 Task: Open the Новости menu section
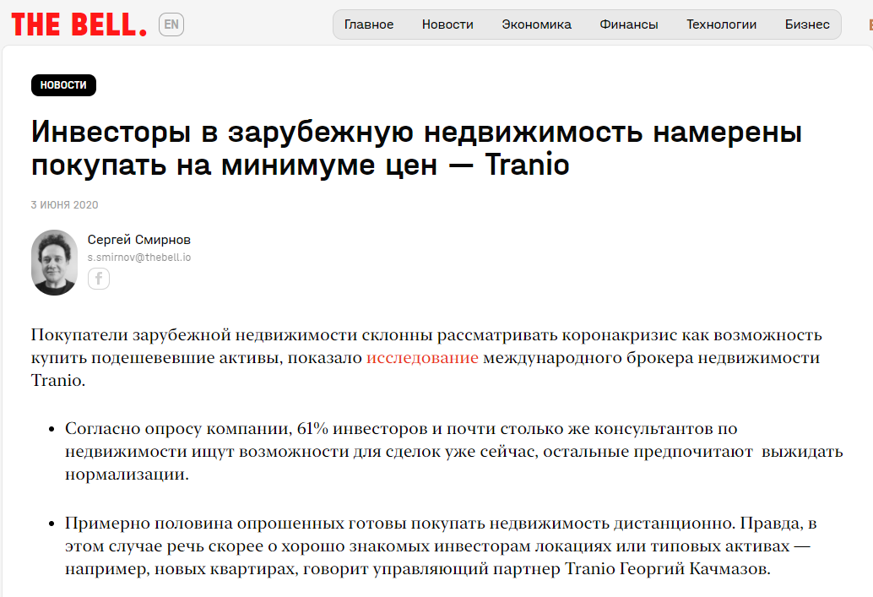coord(447,24)
